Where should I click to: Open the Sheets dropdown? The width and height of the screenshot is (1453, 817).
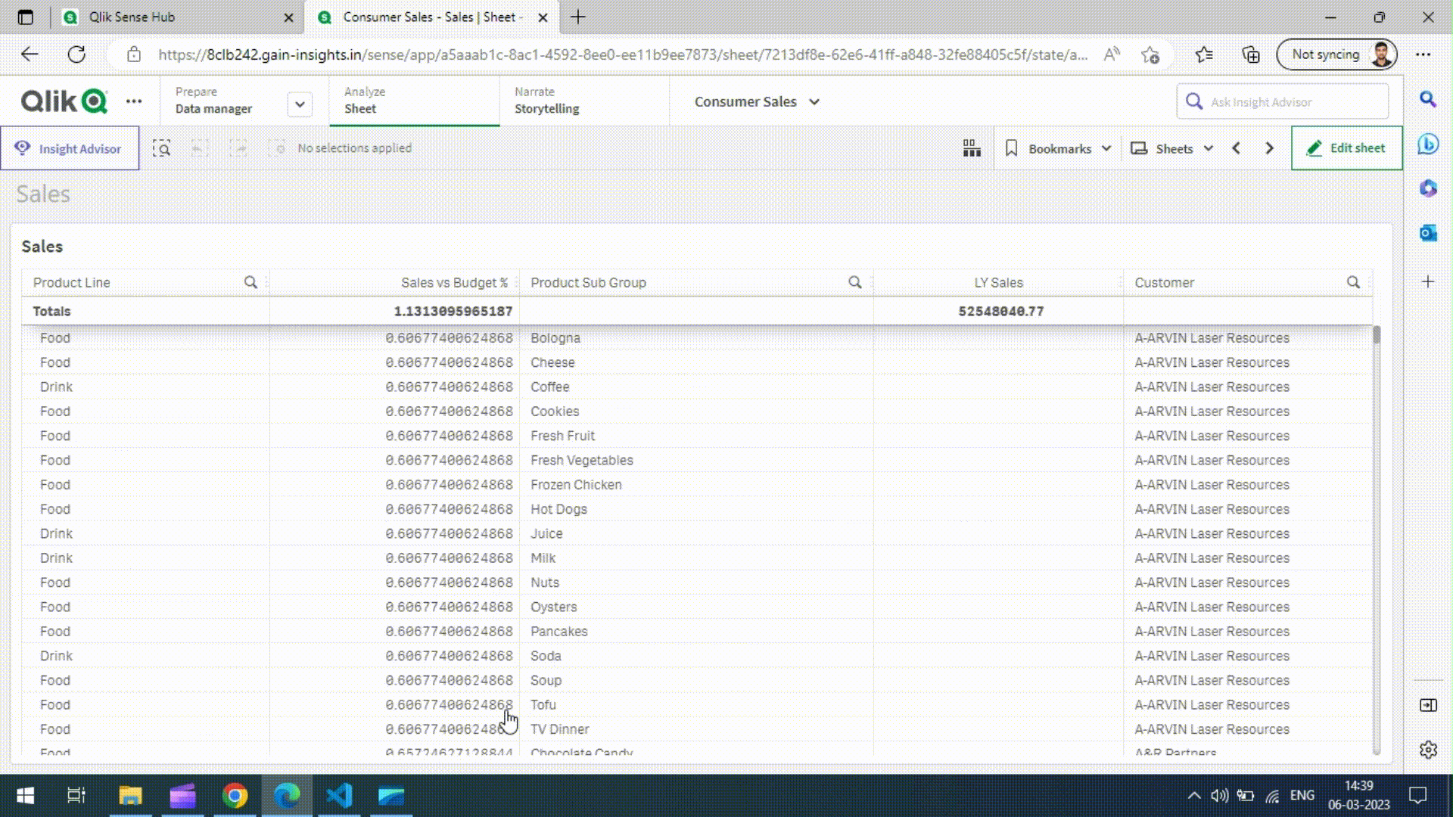(1172, 148)
